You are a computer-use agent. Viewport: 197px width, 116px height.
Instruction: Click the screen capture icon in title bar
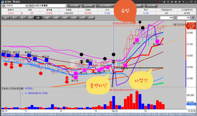tap(168, 2)
